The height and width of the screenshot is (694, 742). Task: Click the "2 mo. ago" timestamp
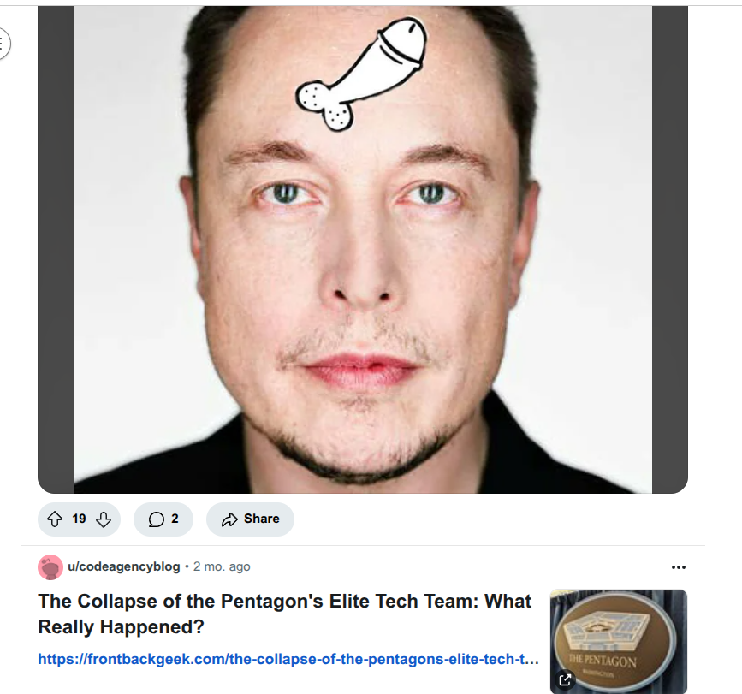pos(222,566)
